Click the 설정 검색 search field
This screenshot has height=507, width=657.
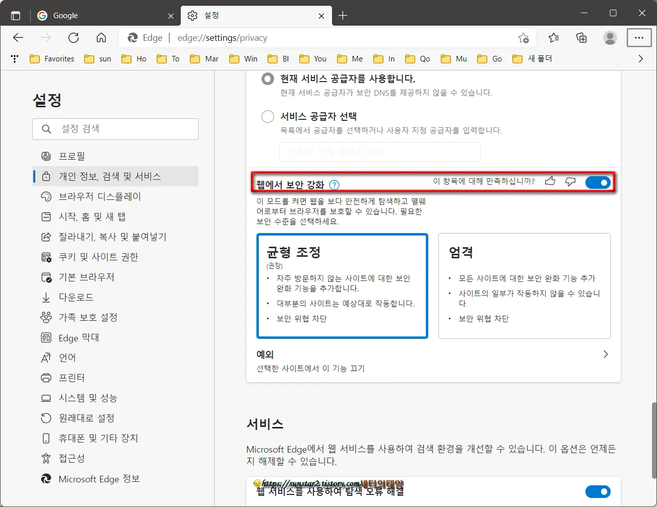coord(115,129)
